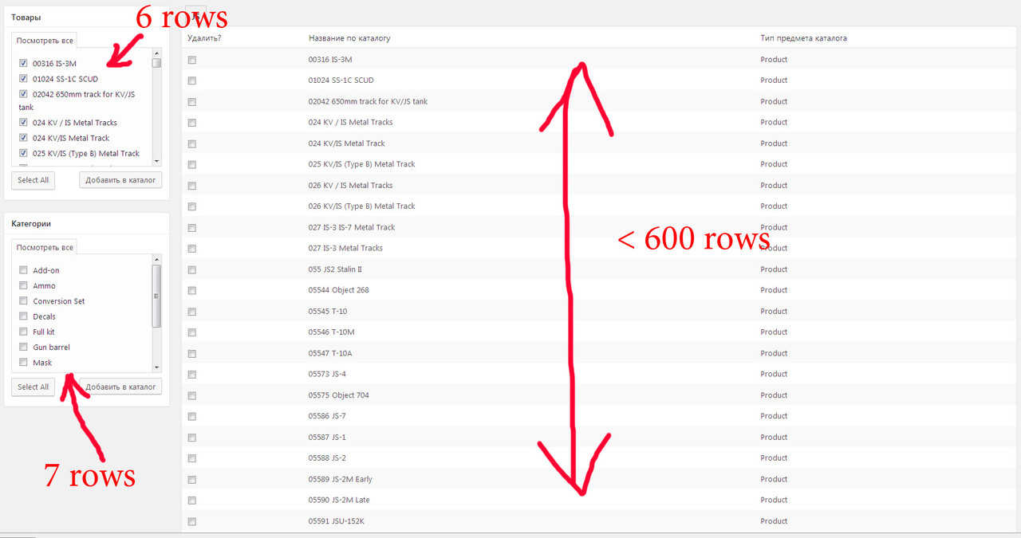
Task: Tick delete checkbox for 05573 JS-4 row
Action: tap(192, 375)
